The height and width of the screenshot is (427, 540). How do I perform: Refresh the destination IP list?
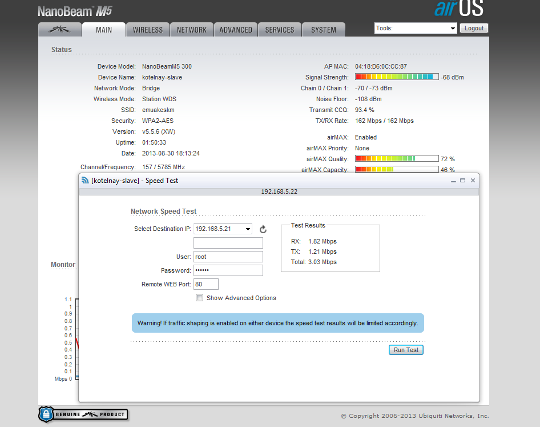263,229
